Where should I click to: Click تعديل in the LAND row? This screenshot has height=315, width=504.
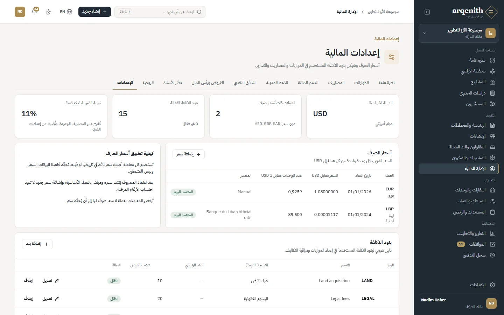(51, 281)
